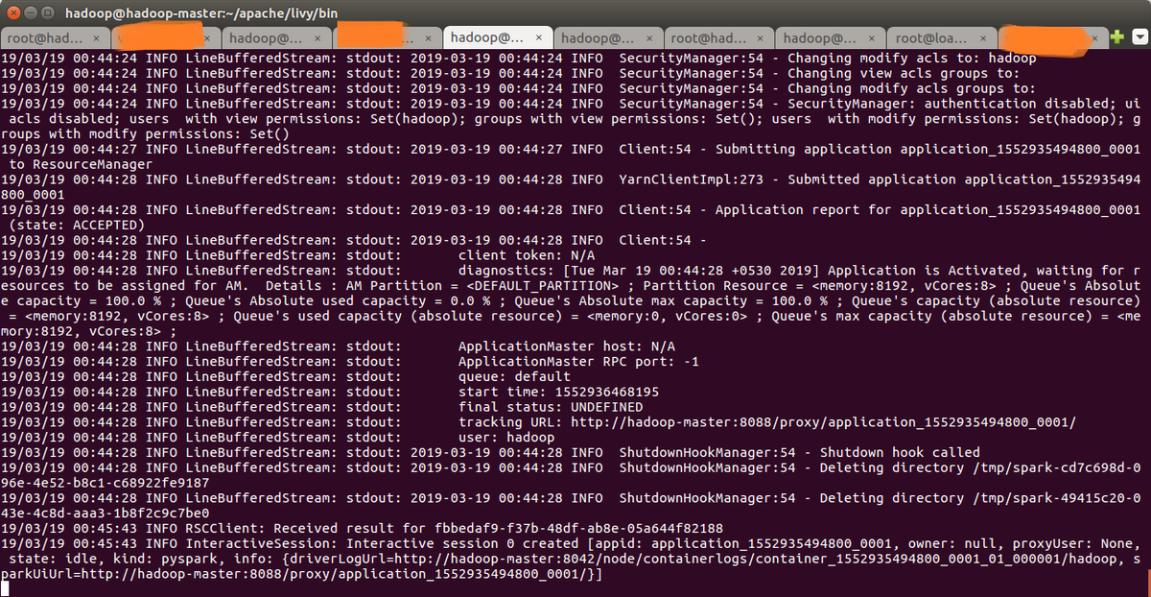
Task: Click the terminal title bar text
Action: click(192, 12)
